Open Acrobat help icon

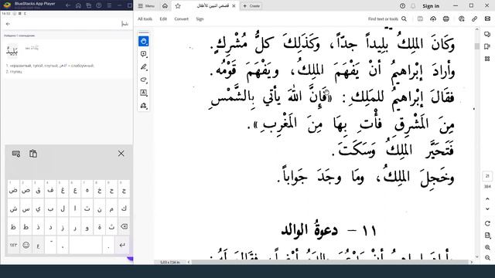tap(402, 6)
